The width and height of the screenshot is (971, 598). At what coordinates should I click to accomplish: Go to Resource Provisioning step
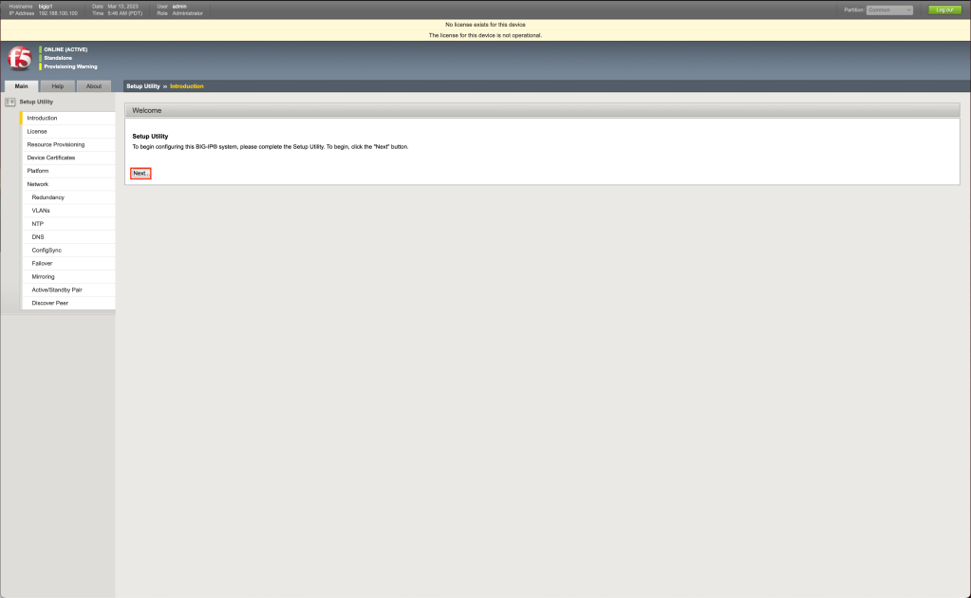click(x=55, y=145)
